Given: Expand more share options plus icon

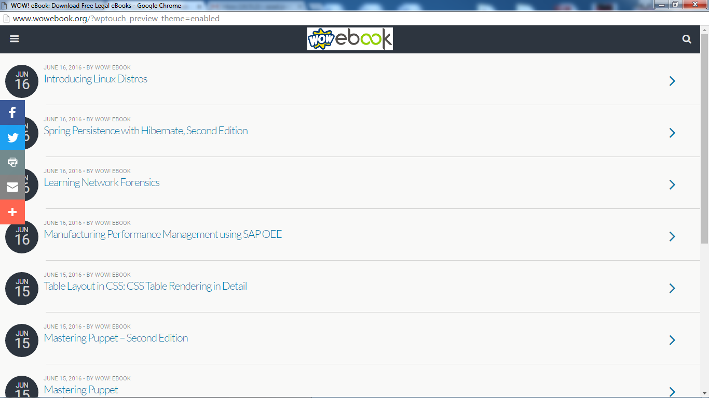Looking at the screenshot, I should [x=12, y=212].
